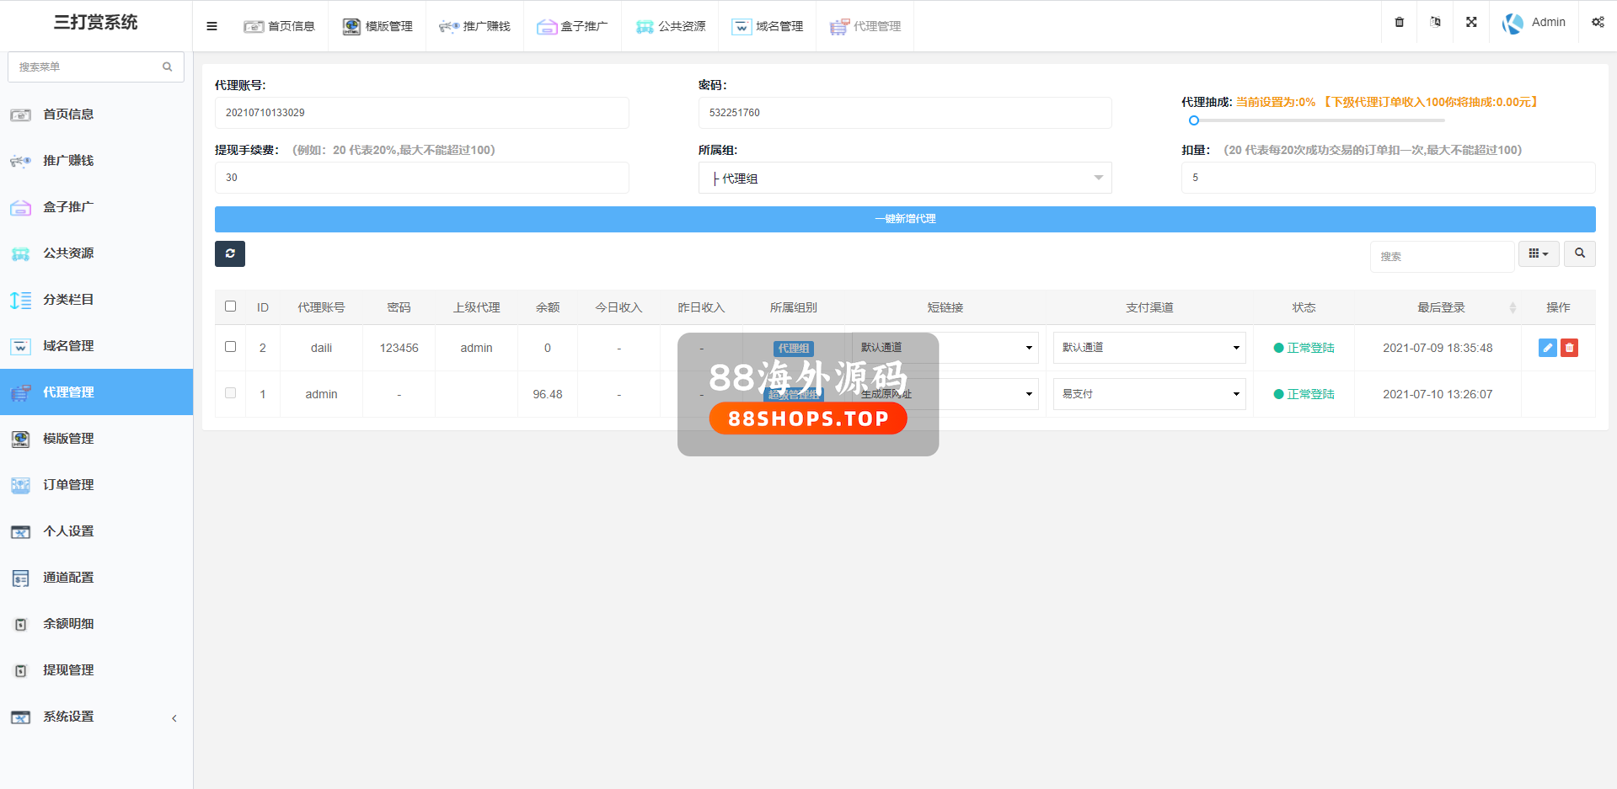The height and width of the screenshot is (789, 1617).
Task: Delete the daili agent with trash icon
Action: click(x=1569, y=348)
